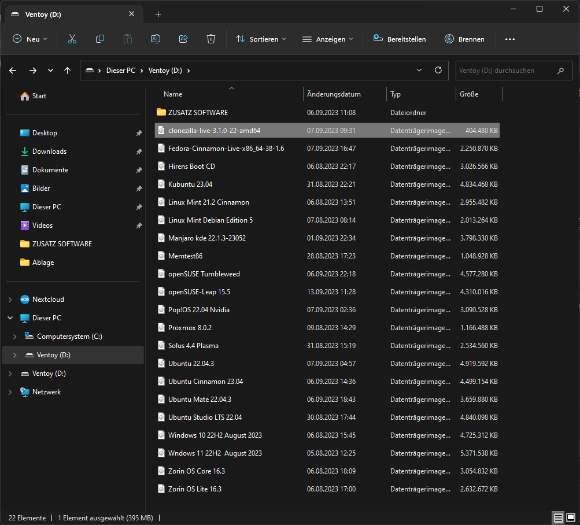Open the Neu dropdown menu
The height and width of the screenshot is (525, 580).
[x=30, y=39]
